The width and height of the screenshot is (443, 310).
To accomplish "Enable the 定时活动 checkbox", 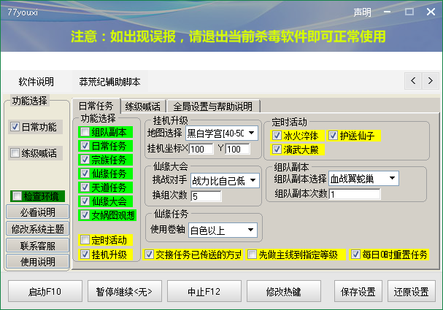I will tap(86, 240).
